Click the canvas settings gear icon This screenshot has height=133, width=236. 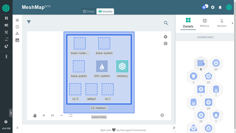click(x=166, y=37)
